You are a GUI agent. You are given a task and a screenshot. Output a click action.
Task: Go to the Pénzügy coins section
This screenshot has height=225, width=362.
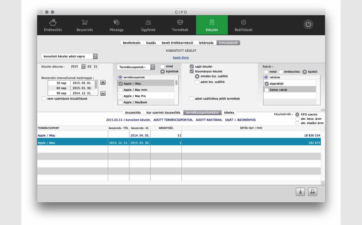(x=117, y=25)
